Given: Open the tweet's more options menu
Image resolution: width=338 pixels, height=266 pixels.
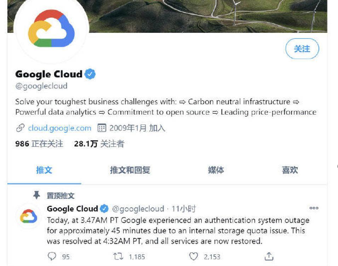Looking at the screenshot, I should [x=314, y=208].
